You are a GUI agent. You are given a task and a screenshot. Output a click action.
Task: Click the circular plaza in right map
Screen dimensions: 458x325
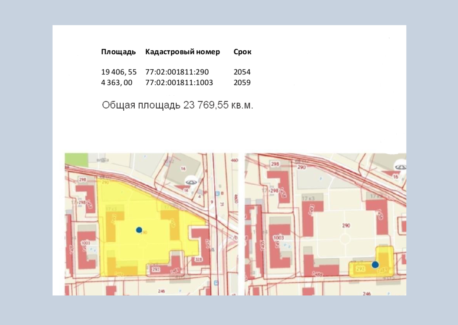(345, 239)
